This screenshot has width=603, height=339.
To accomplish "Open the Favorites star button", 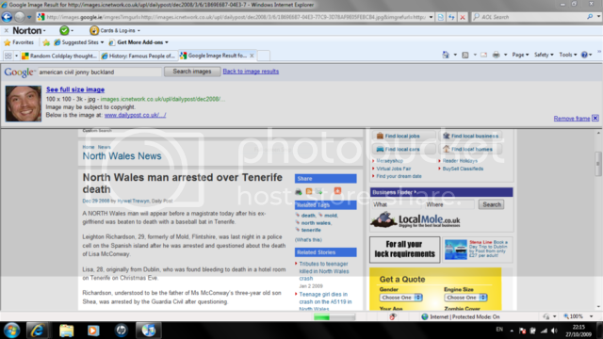I will coord(19,42).
